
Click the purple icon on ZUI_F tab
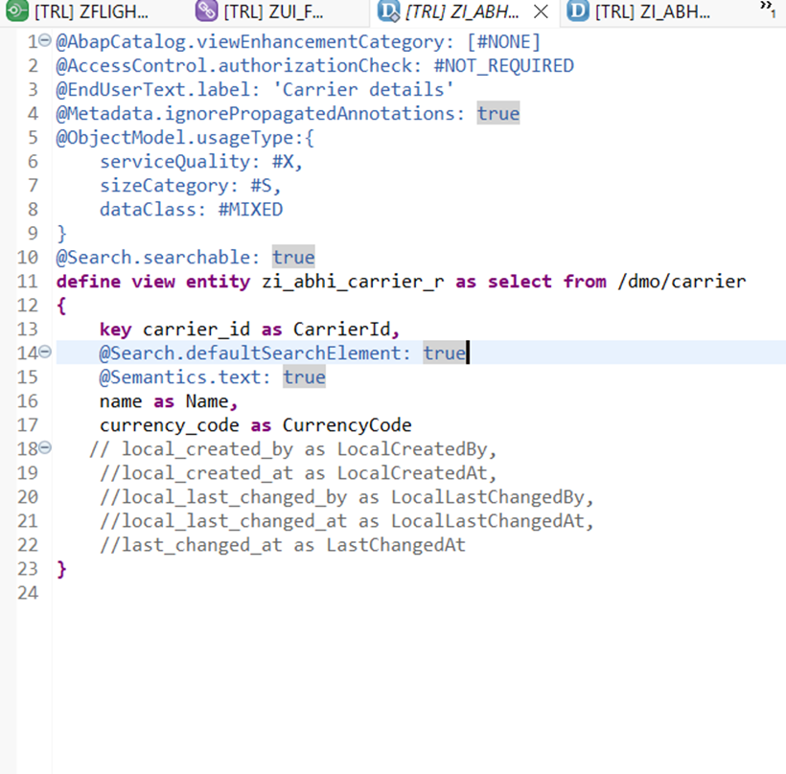205,11
